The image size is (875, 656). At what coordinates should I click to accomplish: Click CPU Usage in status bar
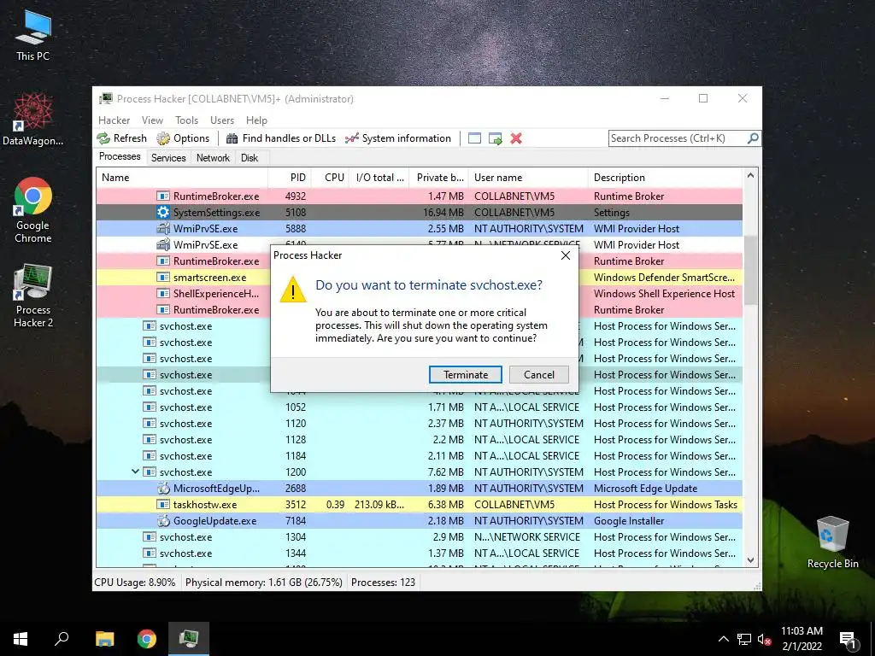coord(134,583)
